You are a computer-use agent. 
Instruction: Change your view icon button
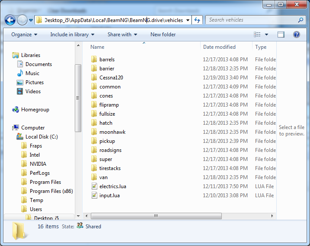click(x=257, y=35)
